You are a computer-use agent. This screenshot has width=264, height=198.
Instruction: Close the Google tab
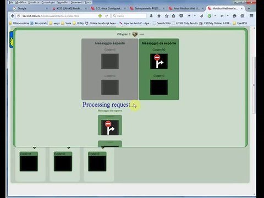click(47, 8)
